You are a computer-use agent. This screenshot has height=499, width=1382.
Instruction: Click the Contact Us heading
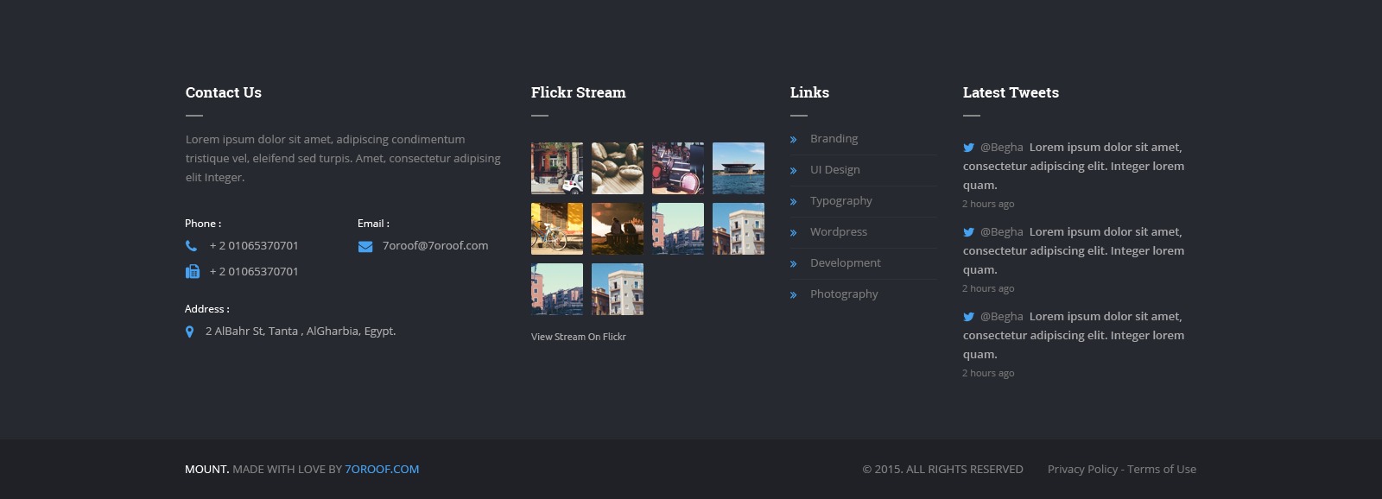tap(224, 92)
